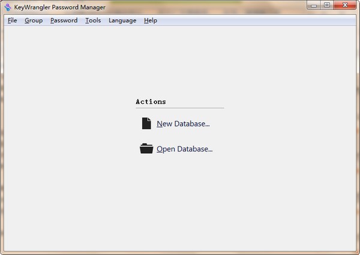Image resolution: width=360 pixels, height=255 pixels.
Task: Open the Help menu
Action: pyautogui.click(x=151, y=20)
